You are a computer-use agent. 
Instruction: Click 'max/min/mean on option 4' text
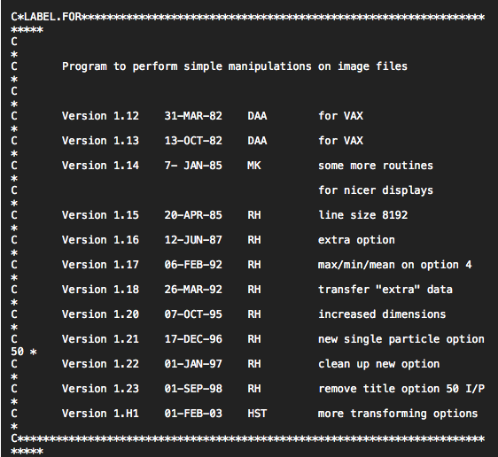pyautogui.click(x=395, y=265)
